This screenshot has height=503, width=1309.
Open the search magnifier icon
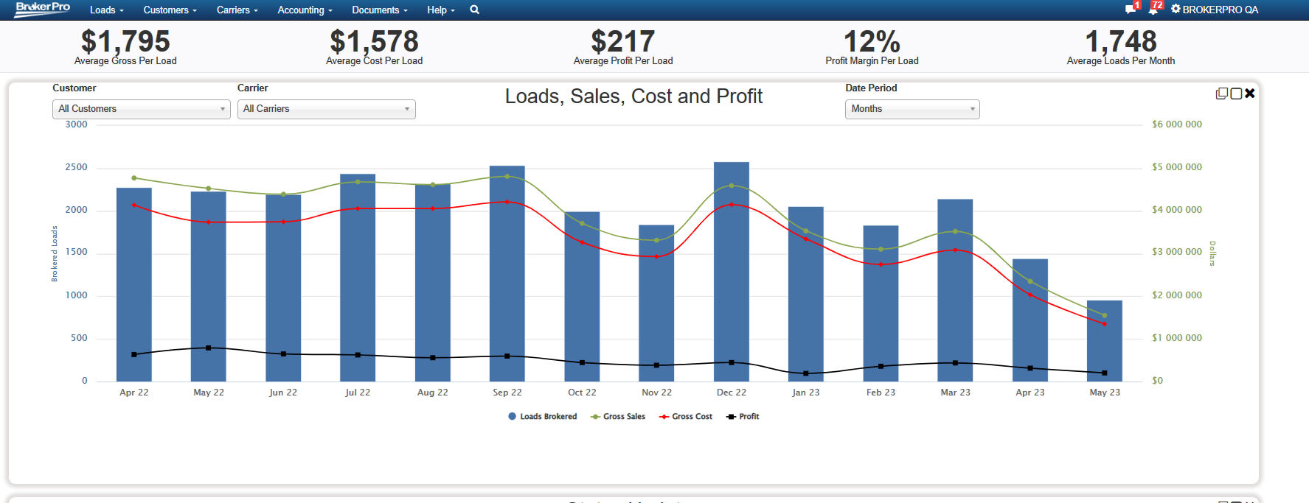click(474, 10)
